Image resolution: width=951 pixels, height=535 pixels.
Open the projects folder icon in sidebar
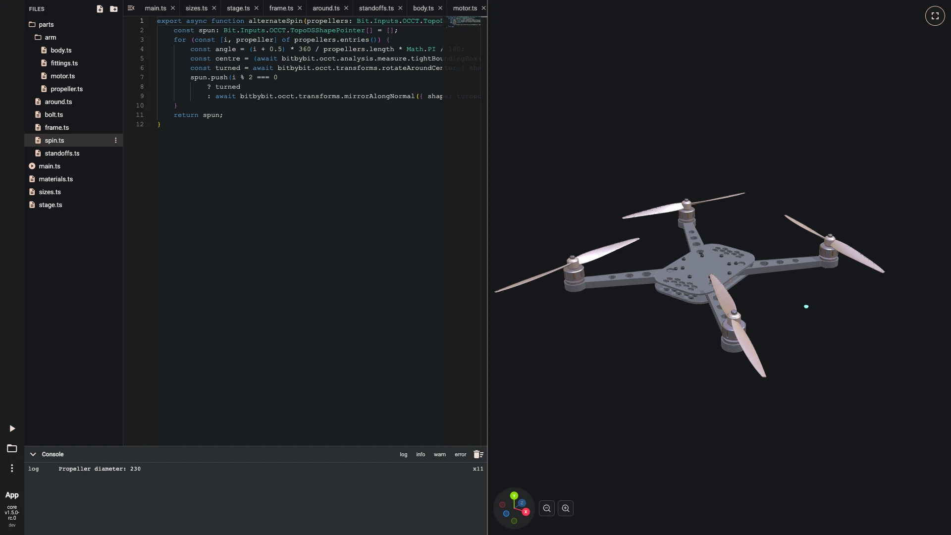coord(12,448)
